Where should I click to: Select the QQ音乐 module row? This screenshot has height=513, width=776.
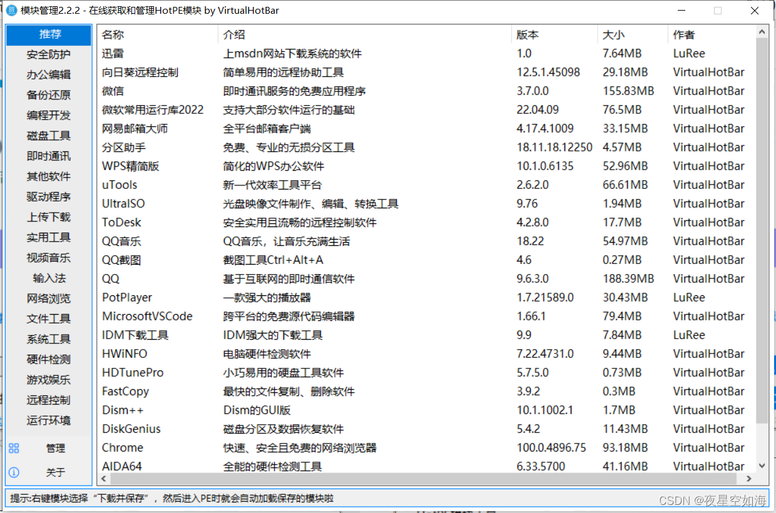(426, 241)
